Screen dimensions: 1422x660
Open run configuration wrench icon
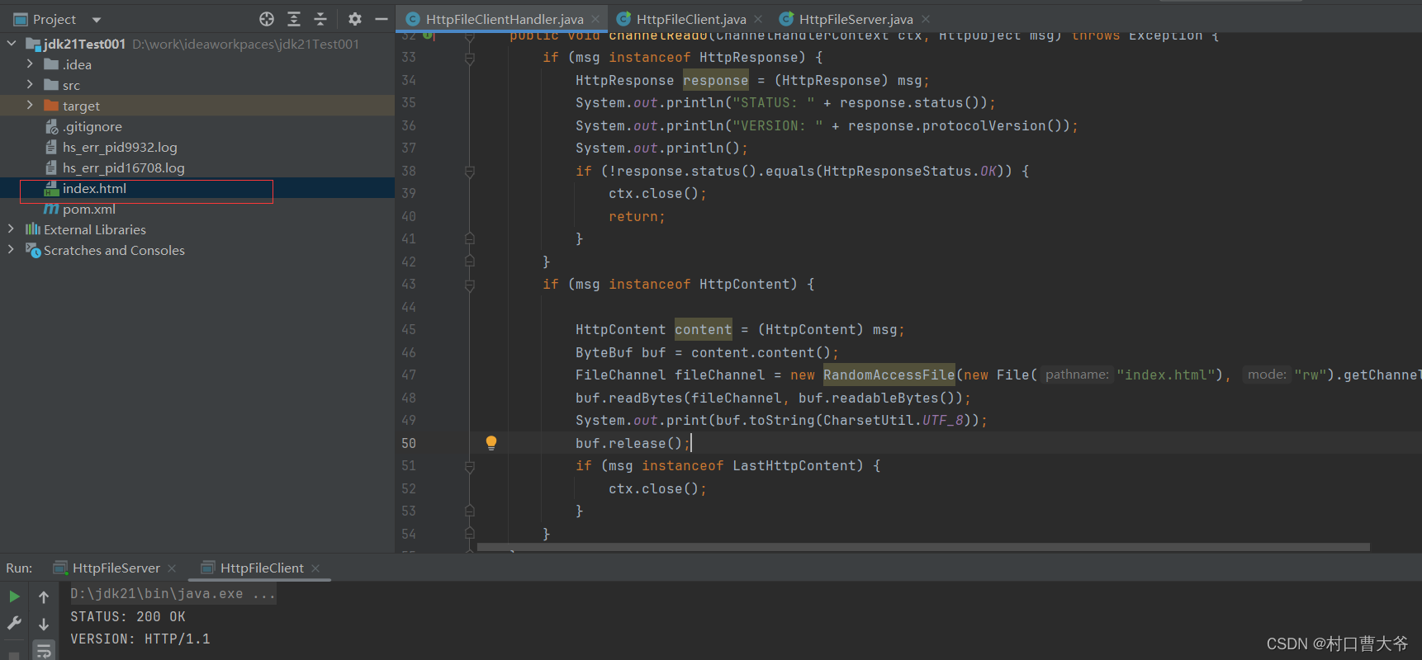(14, 624)
